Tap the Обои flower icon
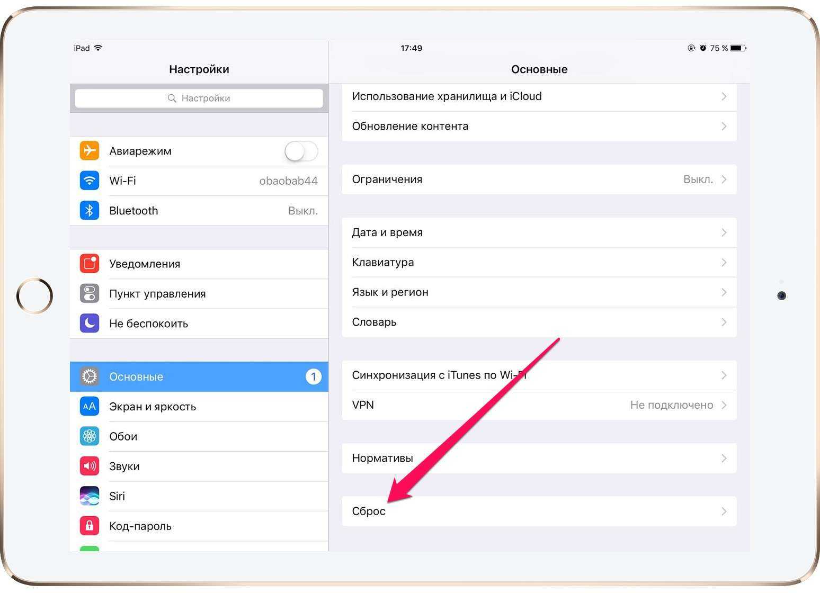The image size is (820, 593). point(90,436)
